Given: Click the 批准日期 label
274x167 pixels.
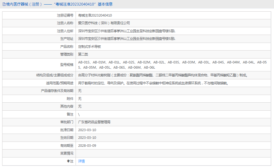Looking at the screenshot, I should point(67,130).
